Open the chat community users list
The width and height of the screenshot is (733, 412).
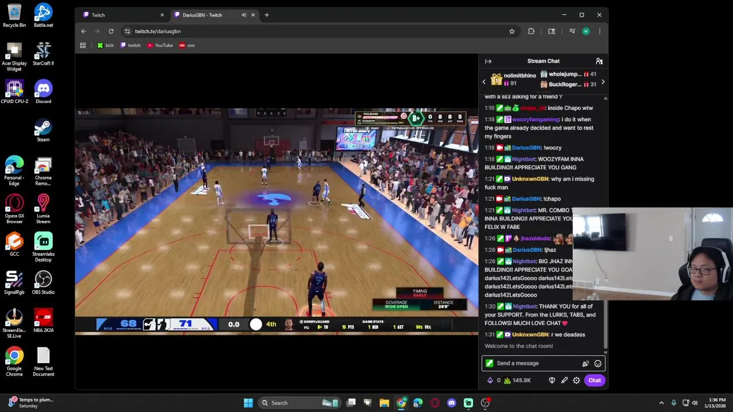tap(599, 61)
